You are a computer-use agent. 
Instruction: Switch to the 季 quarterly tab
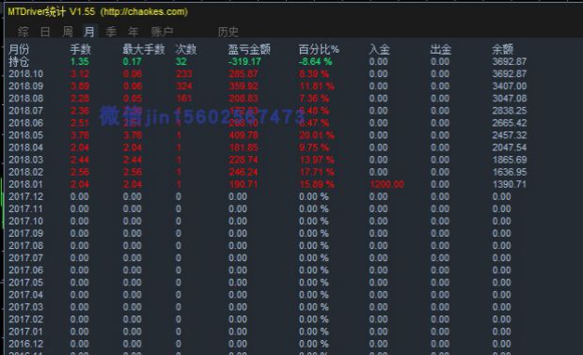click(111, 32)
